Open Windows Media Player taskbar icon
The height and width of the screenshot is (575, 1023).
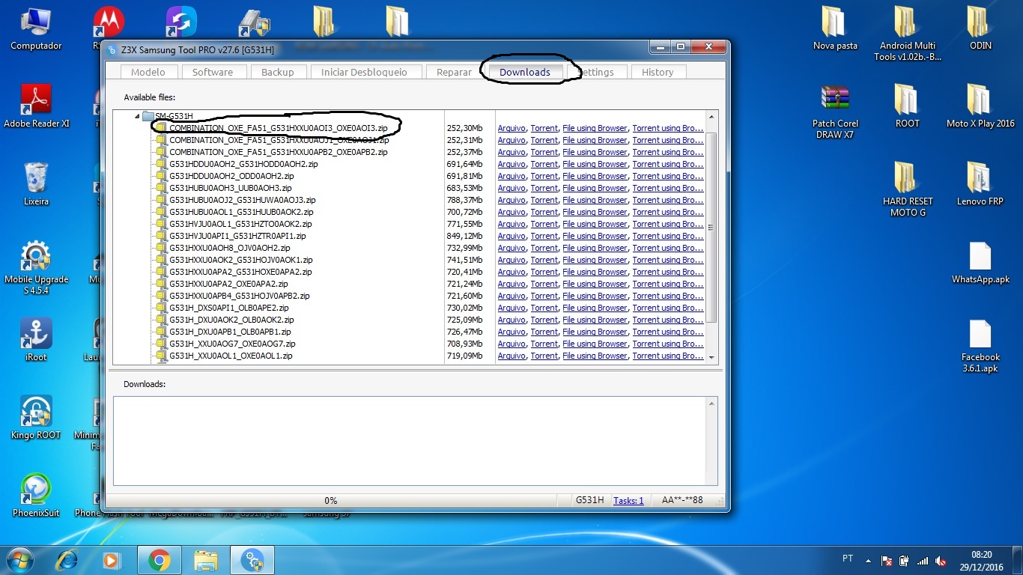(x=112, y=560)
